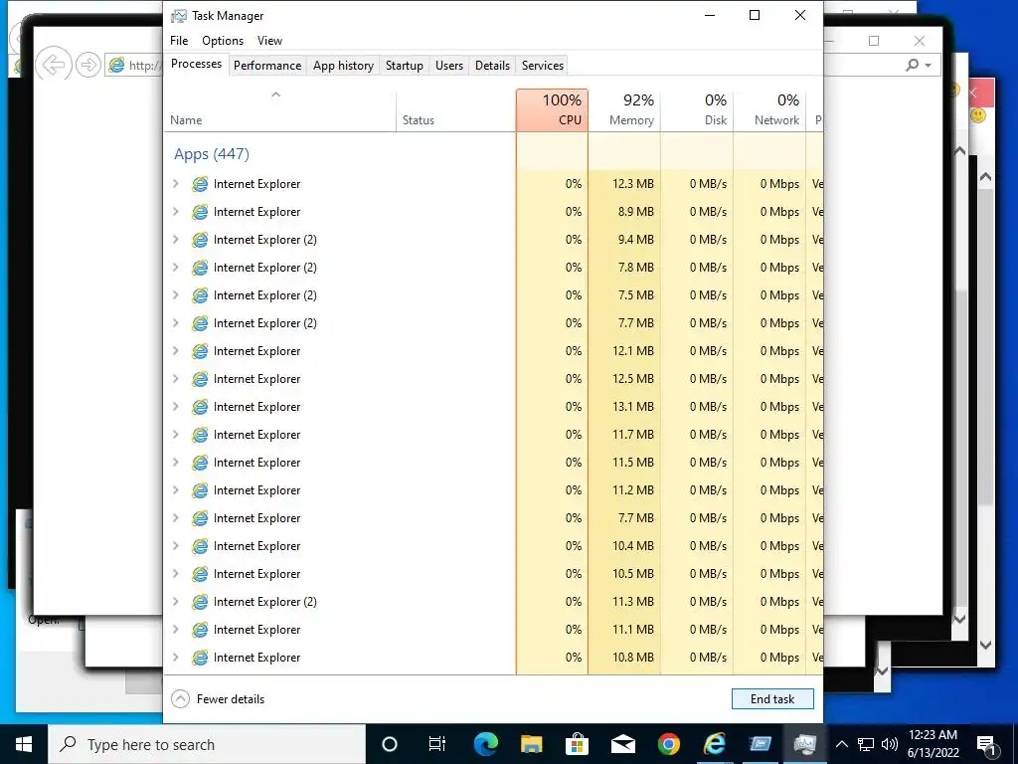This screenshot has height=764, width=1018.
Task: Click Internet Explorer icon in 12.3 MB row
Action: 200,184
